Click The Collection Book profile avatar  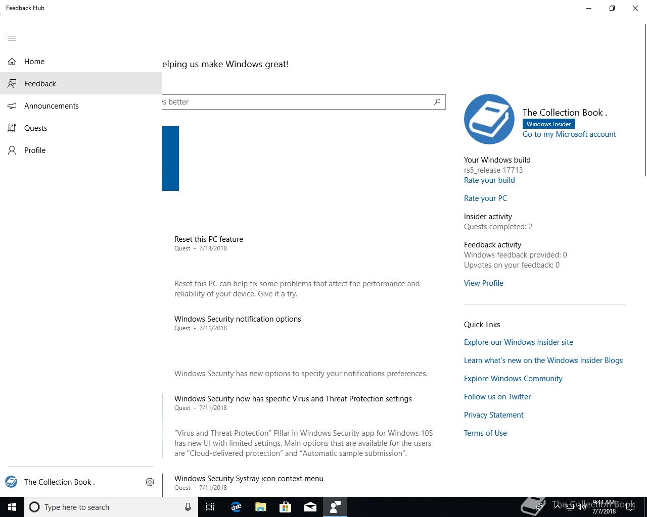pos(489,119)
